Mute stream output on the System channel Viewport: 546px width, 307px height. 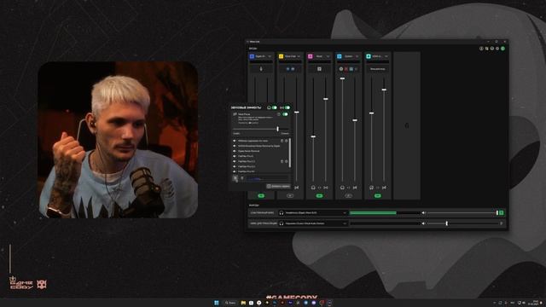click(355, 188)
